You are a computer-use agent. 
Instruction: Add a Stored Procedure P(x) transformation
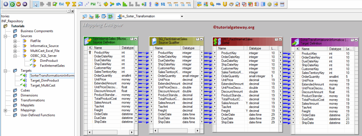[x=93, y=4]
